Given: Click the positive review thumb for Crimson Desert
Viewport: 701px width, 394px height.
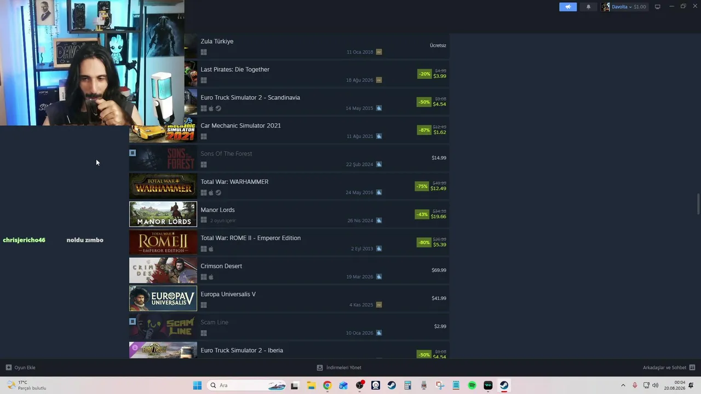Looking at the screenshot, I should tap(379, 277).
